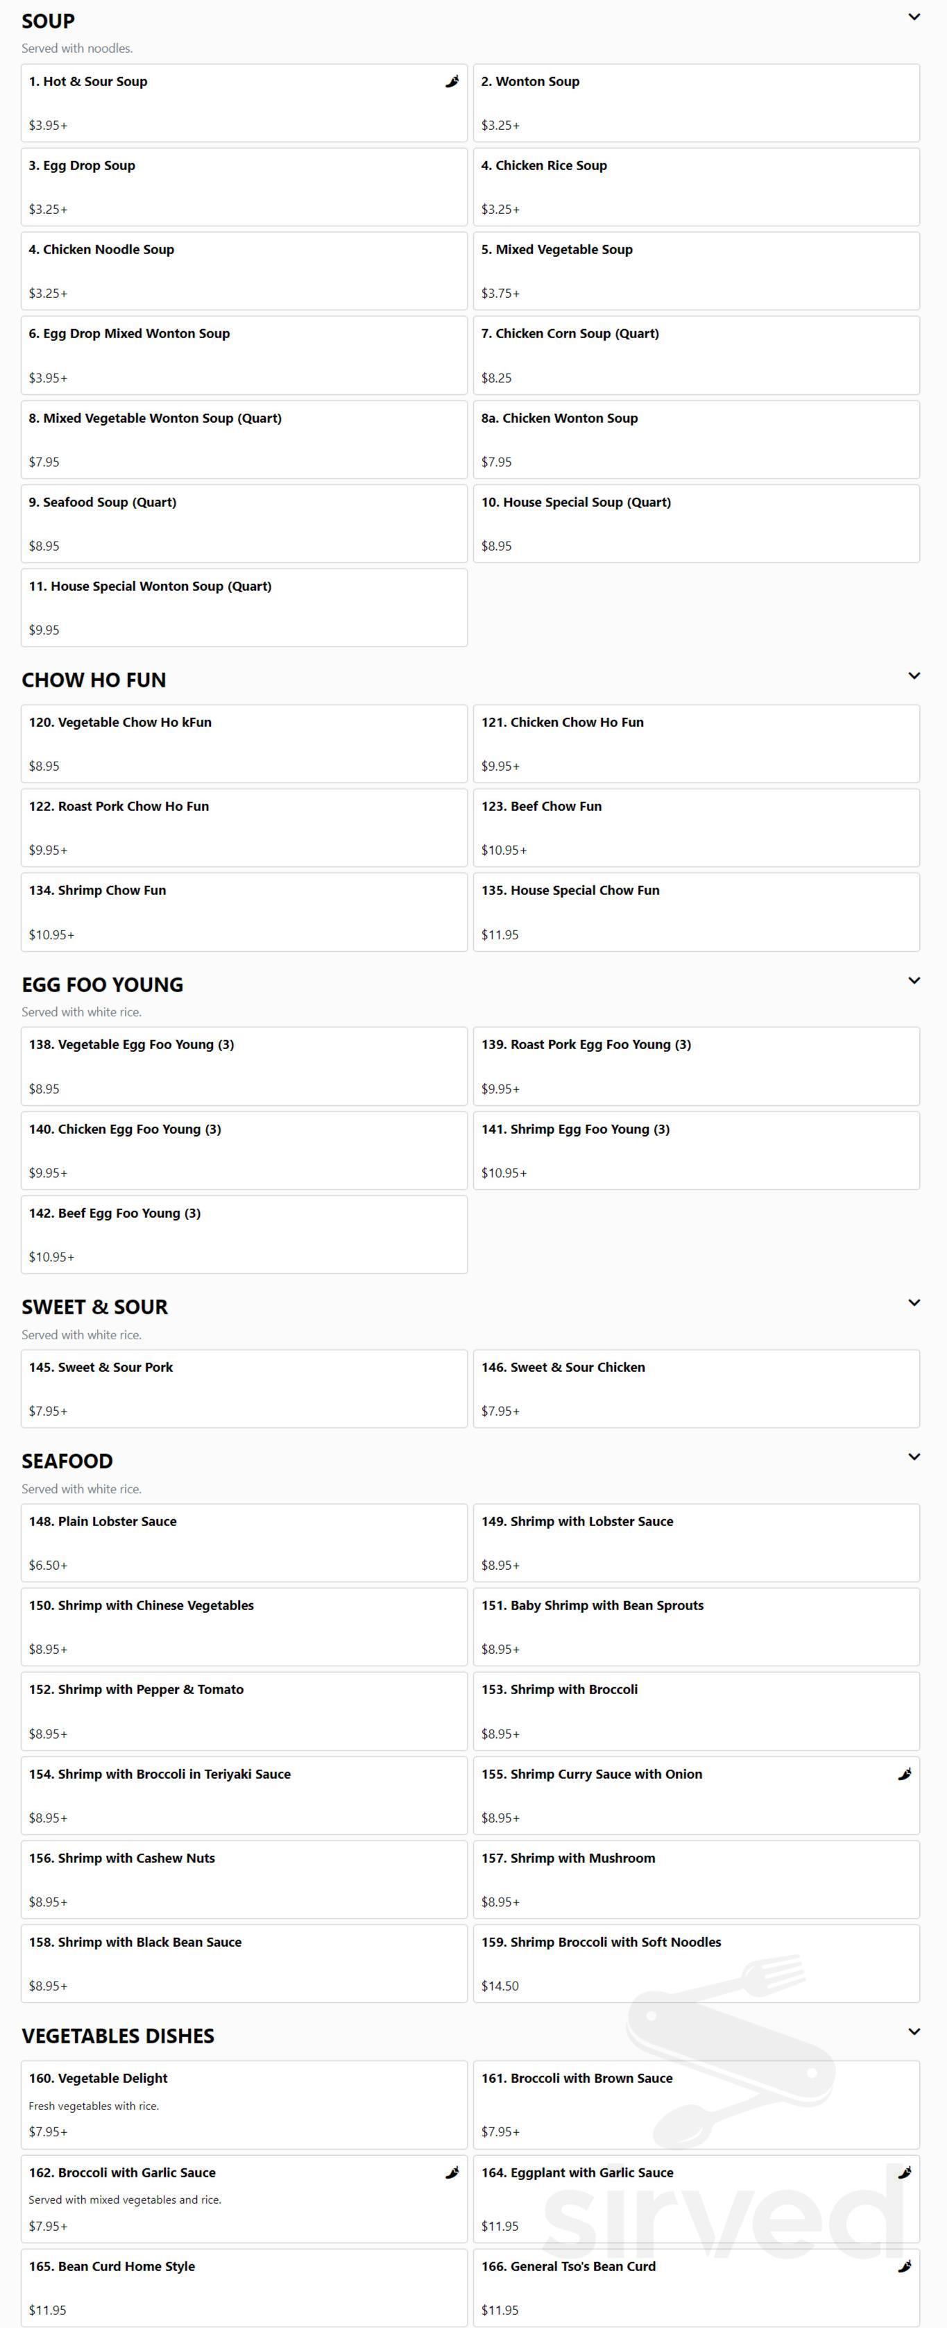Click the $14.50 price on Shrimp Broccoli with Soft Noodles

coord(500,1986)
